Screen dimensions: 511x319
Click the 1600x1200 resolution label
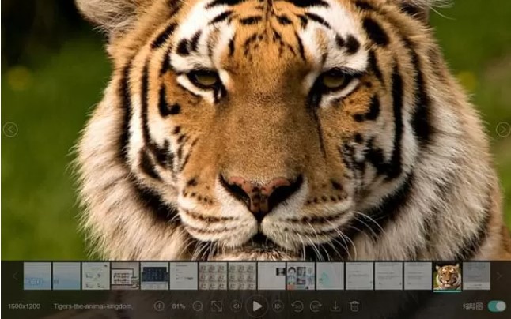click(24, 306)
